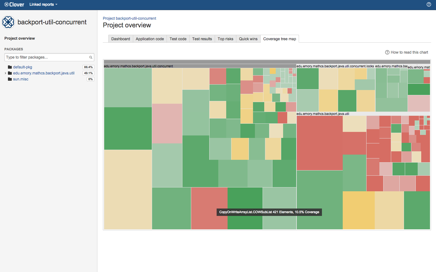Click the large red block under edu.emory.mathcs.backport.java.util
The height and width of the screenshot is (272, 436).
click(319, 143)
